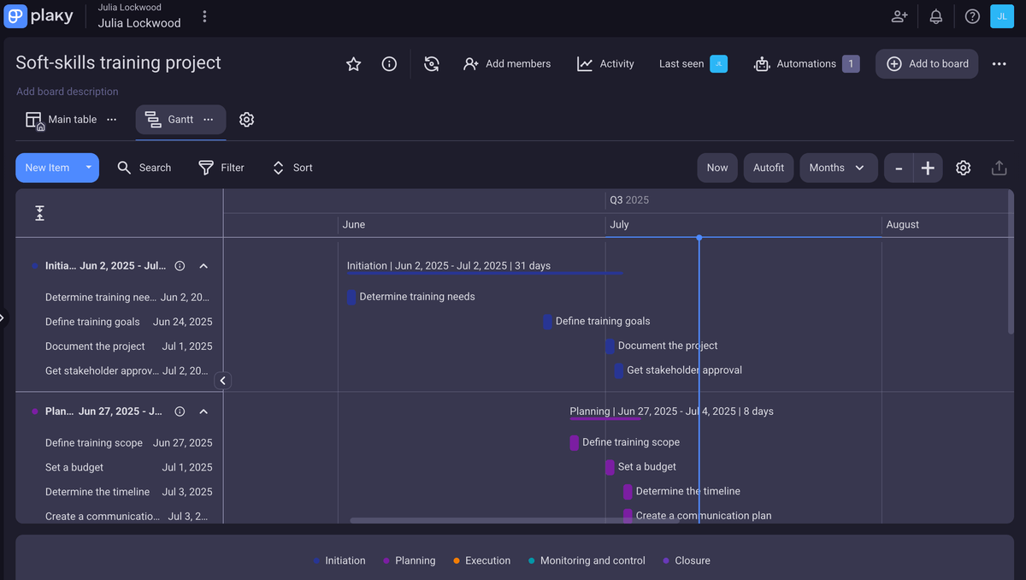Click the export upload icon

click(999, 168)
